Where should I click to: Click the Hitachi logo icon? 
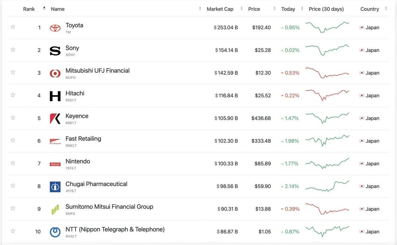55,96
